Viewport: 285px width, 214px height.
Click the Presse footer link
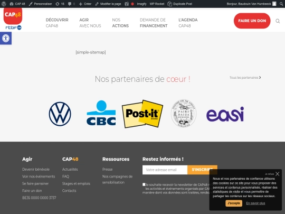click(108, 170)
